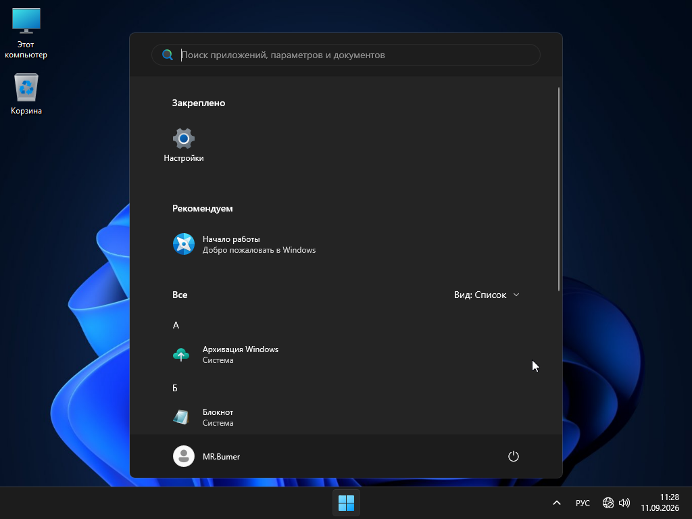Click the Все section heading
The height and width of the screenshot is (519, 692).
click(180, 295)
